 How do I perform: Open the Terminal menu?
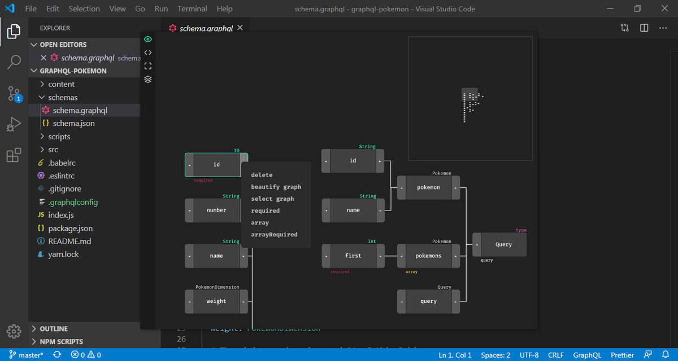(x=192, y=9)
